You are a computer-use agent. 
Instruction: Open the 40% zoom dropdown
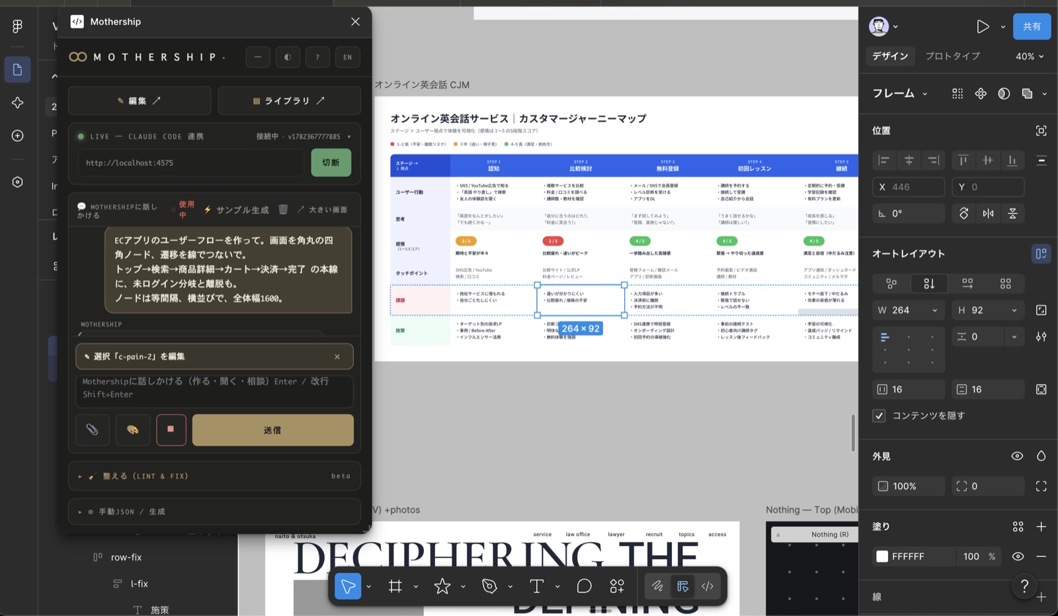point(1030,56)
